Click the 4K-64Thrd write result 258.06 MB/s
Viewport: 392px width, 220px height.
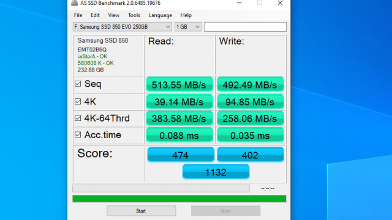tap(251, 118)
